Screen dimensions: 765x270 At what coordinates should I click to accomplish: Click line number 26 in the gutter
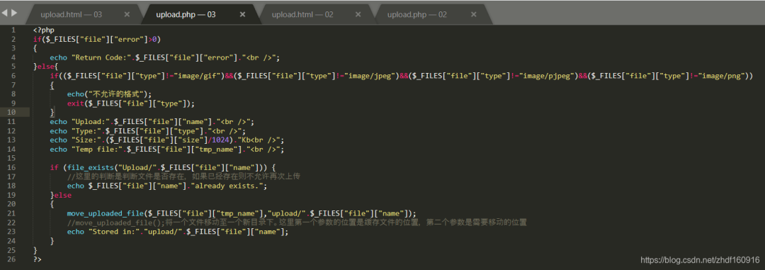pyautogui.click(x=11, y=259)
